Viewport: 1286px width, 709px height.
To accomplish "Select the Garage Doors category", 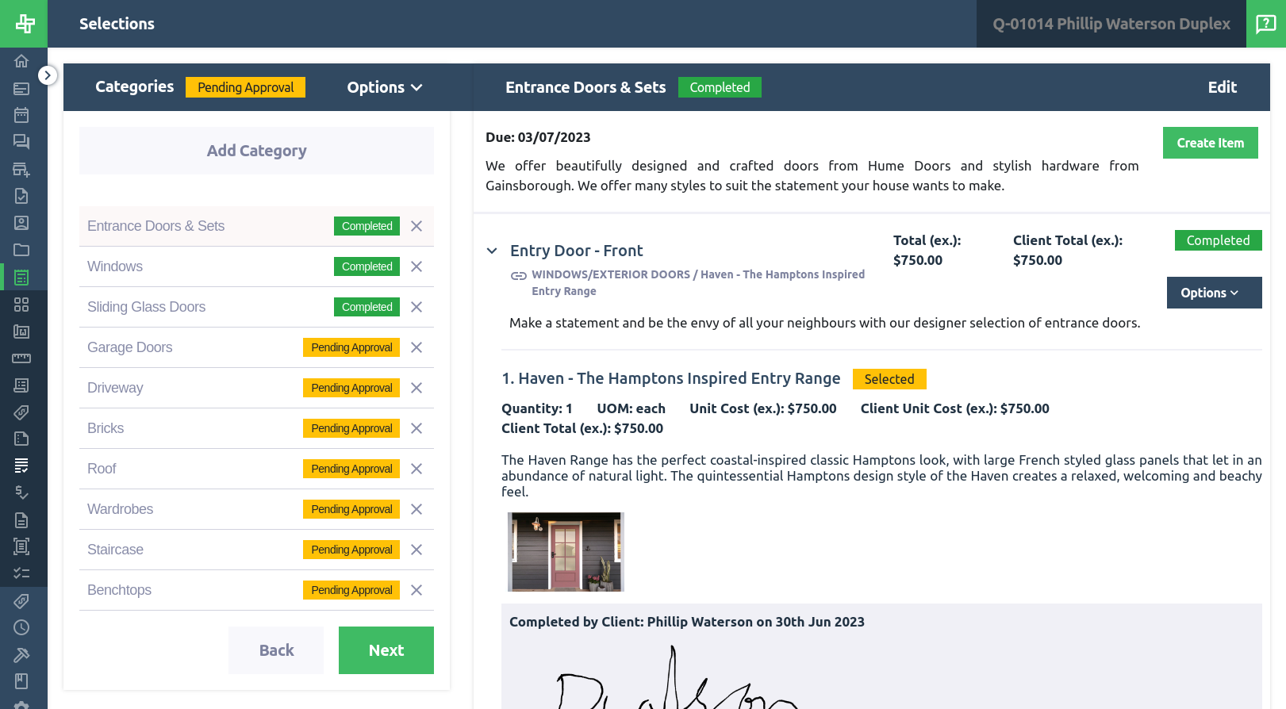I will pyautogui.click(x=130, y=347).
